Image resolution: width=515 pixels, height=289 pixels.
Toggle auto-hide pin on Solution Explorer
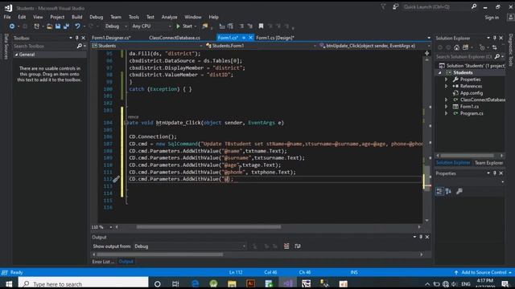coord(495,38)
